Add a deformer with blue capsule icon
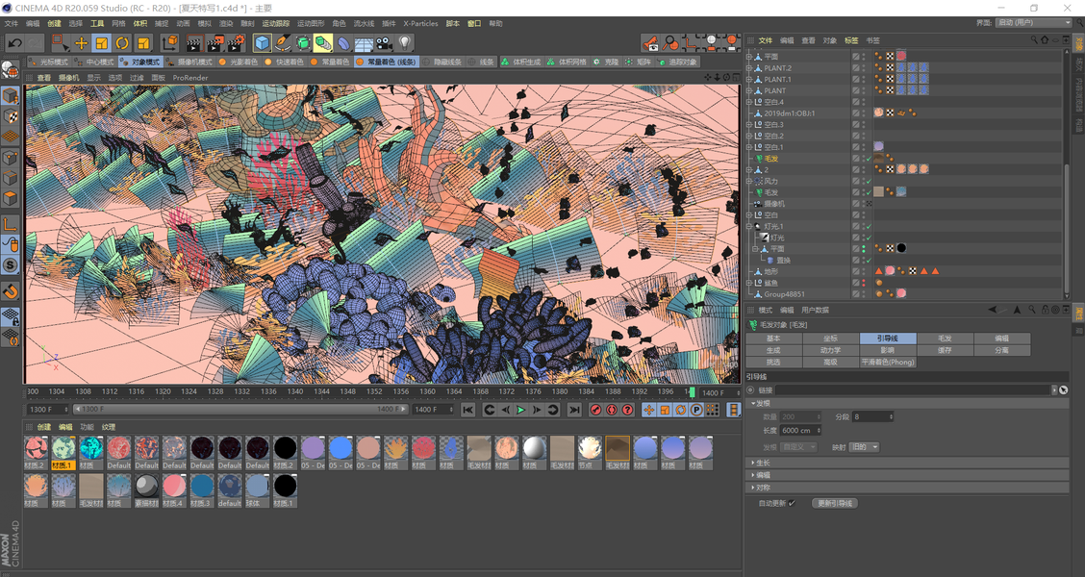Screen dimensions: 1085x577 [x=343, y=43]
